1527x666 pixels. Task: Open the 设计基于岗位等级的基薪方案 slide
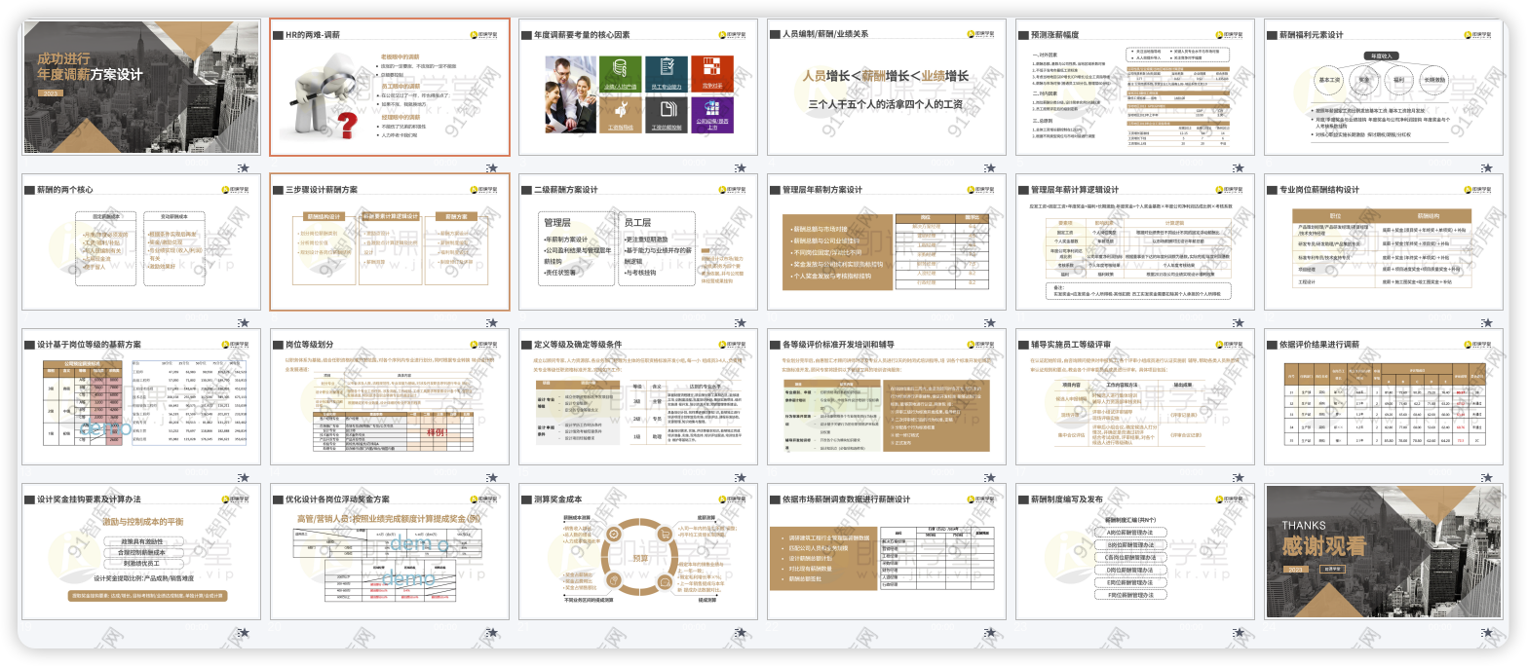point(141,396)
